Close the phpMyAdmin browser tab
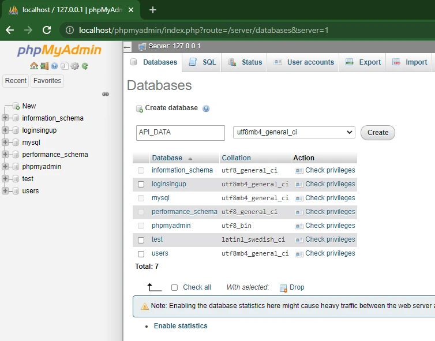The height and width of the screenshot is (341, 435). point(131,10)
